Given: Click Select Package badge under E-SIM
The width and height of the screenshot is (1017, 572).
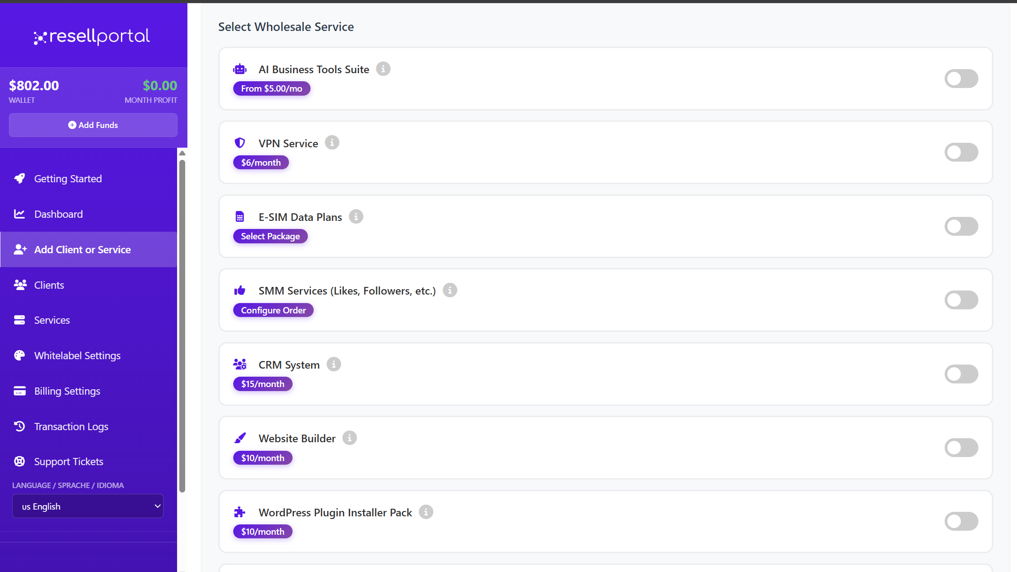Looking at the screenshot, I should (x=270, y=236).
